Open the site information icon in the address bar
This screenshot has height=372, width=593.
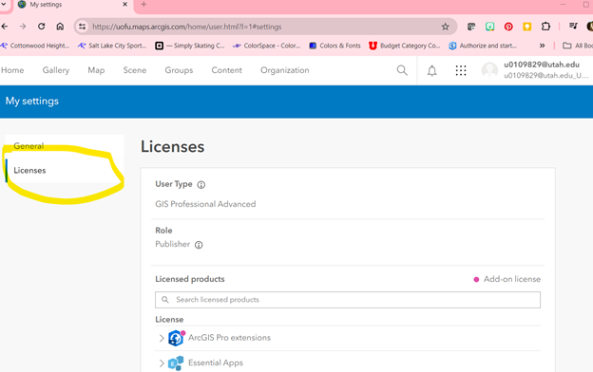point(82,27)
